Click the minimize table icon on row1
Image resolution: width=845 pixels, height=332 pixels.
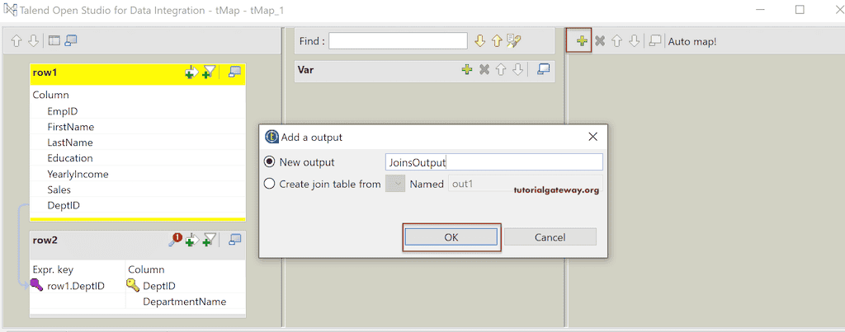click(234, 72)
